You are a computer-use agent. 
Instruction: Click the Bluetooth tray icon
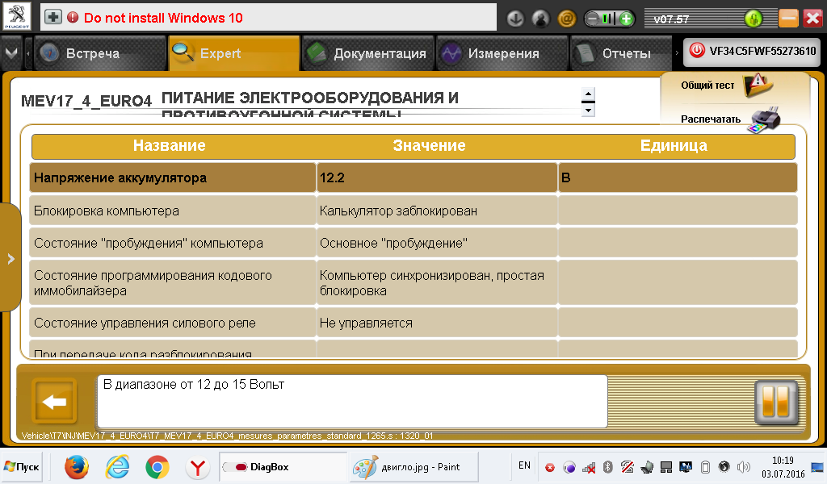click(607, 466)
